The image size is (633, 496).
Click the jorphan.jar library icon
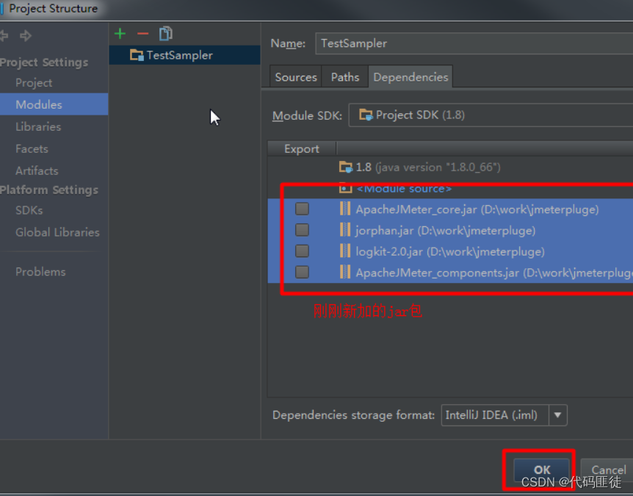pyautogui.click(x=344, y=230)
